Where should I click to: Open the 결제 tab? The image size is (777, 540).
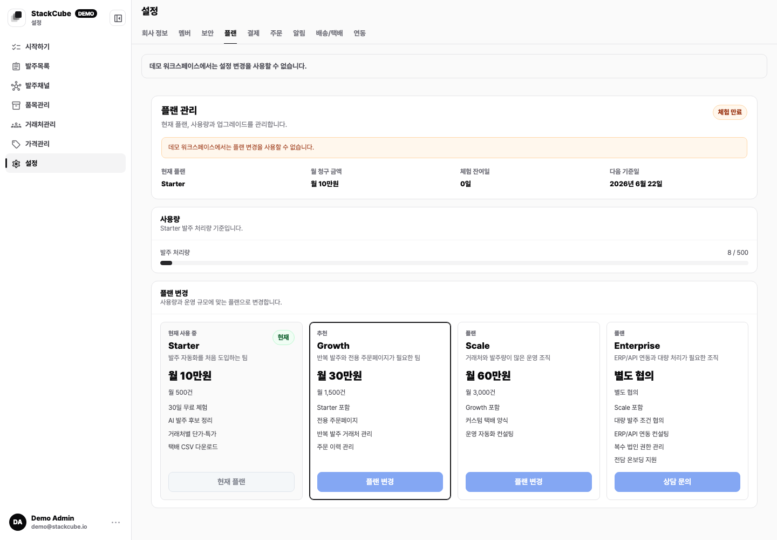[x=254, y=33]
